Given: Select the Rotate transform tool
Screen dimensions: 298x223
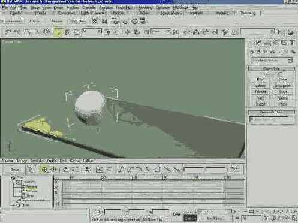Looking at the screenshot, I should 137,32.
